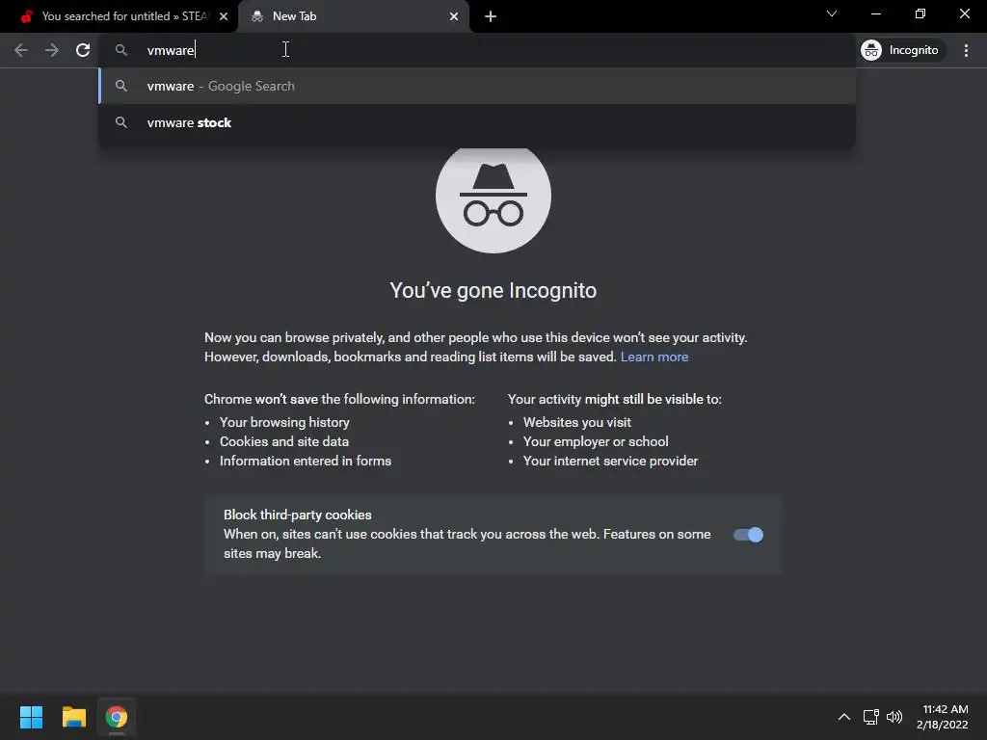The image size is (987, 740).
Task: Open the Incognito profile button
Action: (900, 50)
